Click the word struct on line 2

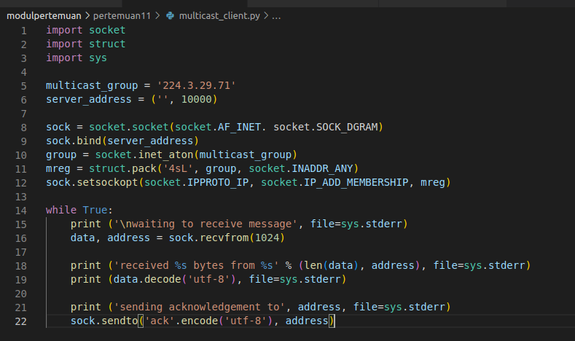107,44
